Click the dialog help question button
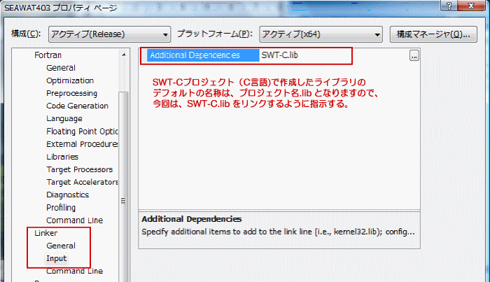The width and height of the screenshot is (490, 282). (449, 6)
